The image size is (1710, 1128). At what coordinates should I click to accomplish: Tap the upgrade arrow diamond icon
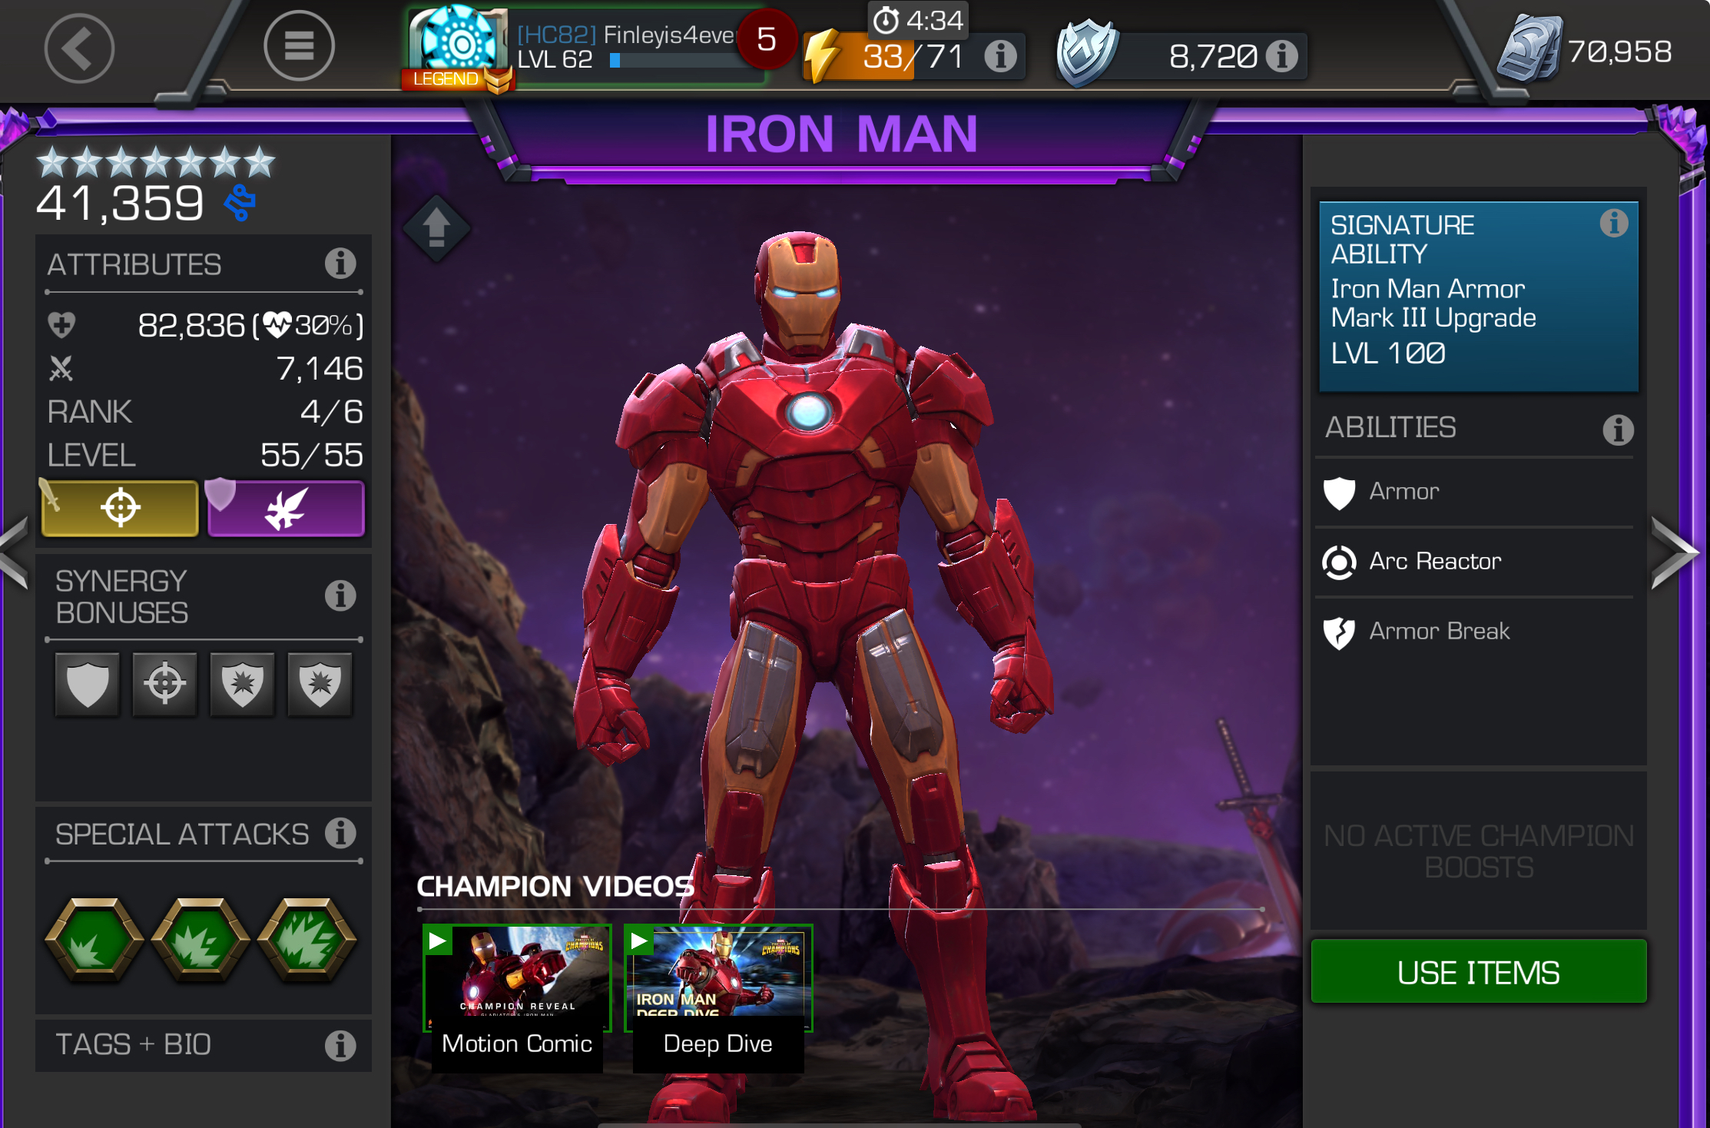click(x=436, y=228)
